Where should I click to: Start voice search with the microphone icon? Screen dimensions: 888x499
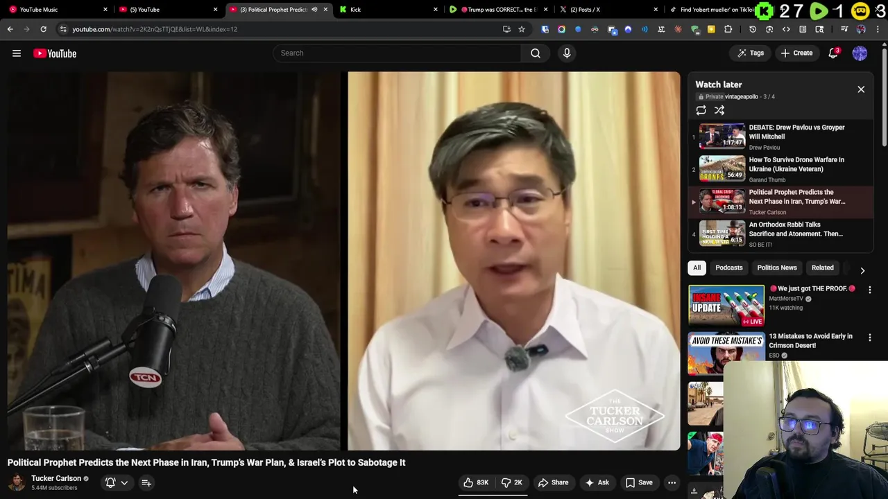coord(567,53)
